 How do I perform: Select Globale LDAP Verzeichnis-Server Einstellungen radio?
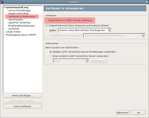[51, 52]
